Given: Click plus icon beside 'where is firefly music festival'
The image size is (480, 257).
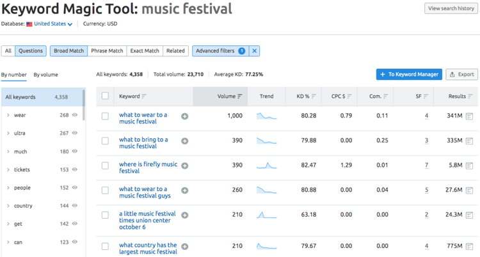Looking at the screenshot, I should click(x=184, y=166).
